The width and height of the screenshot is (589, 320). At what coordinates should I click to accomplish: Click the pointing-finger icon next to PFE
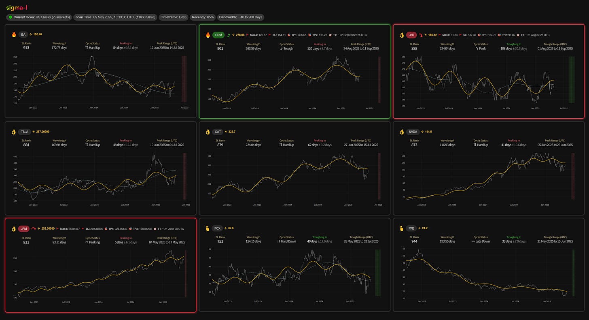pyautogui.click(x=403, y=228)
